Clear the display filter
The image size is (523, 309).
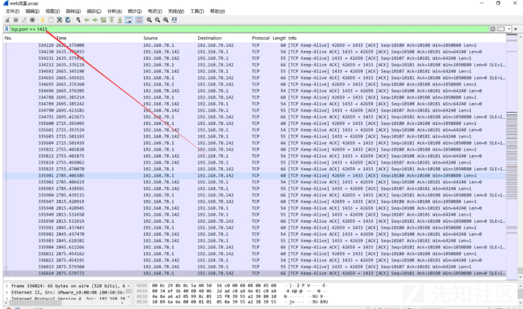(492, 29)
